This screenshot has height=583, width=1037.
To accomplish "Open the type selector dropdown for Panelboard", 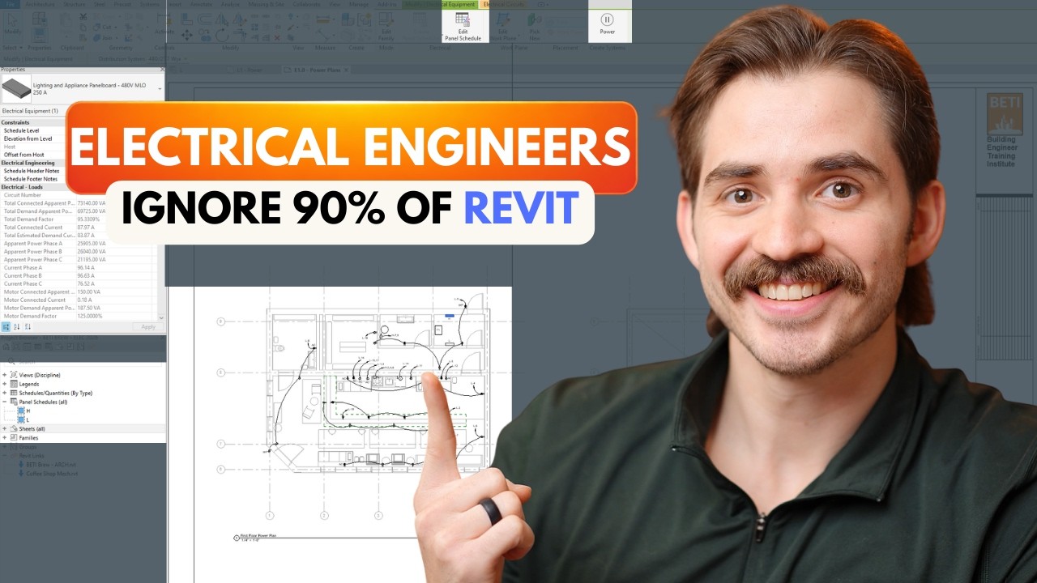I will coord(160,88).
